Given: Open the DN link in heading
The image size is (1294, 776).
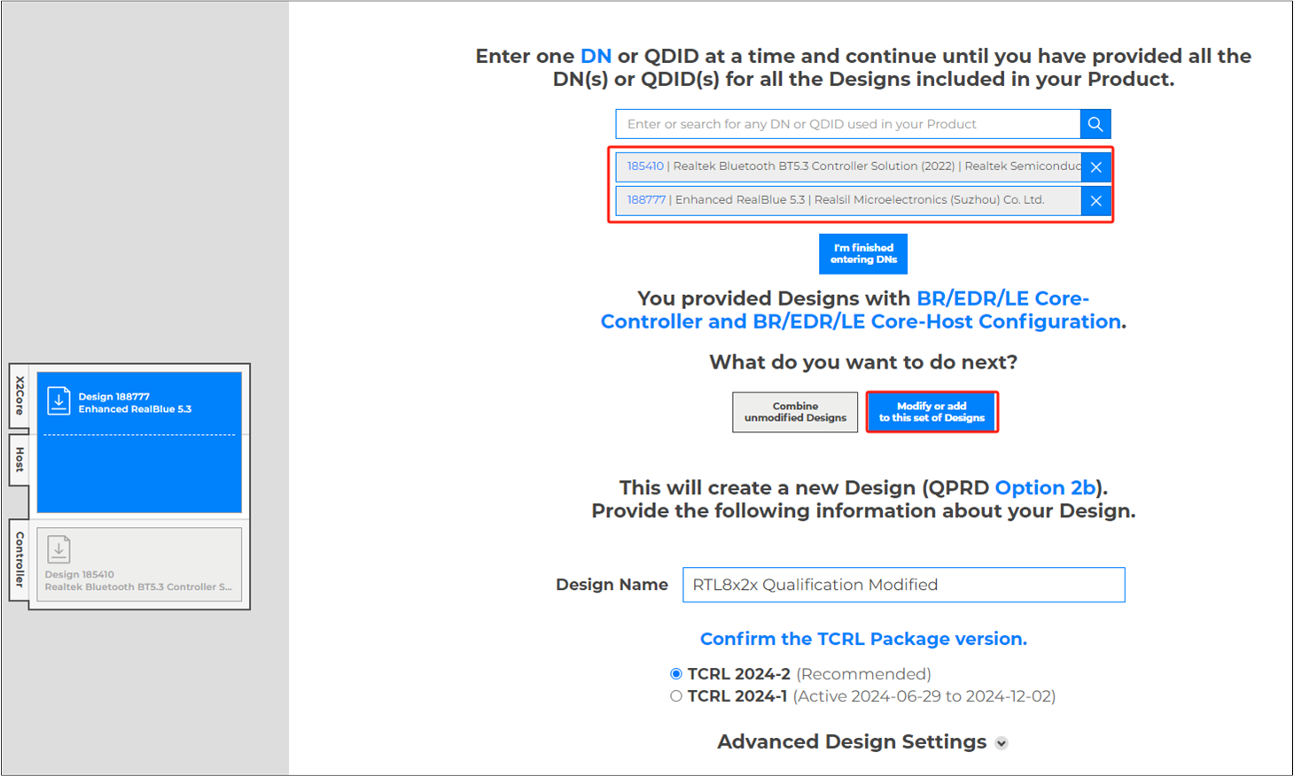Looking at the screenshot, I should 596,56.
